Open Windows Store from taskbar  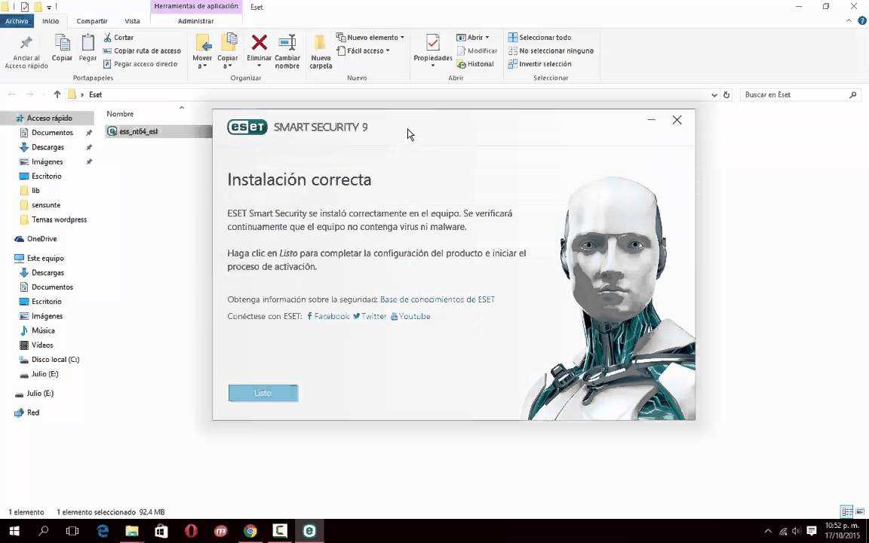coord(161,531)
